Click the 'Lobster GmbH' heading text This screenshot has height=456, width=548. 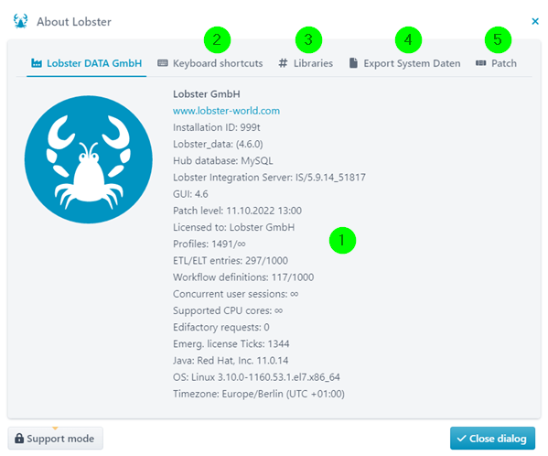tap(207, 94)
